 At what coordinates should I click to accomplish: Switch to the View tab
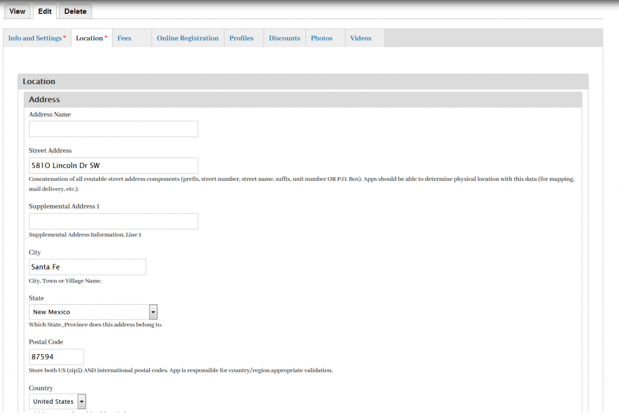tap(17, 11)
